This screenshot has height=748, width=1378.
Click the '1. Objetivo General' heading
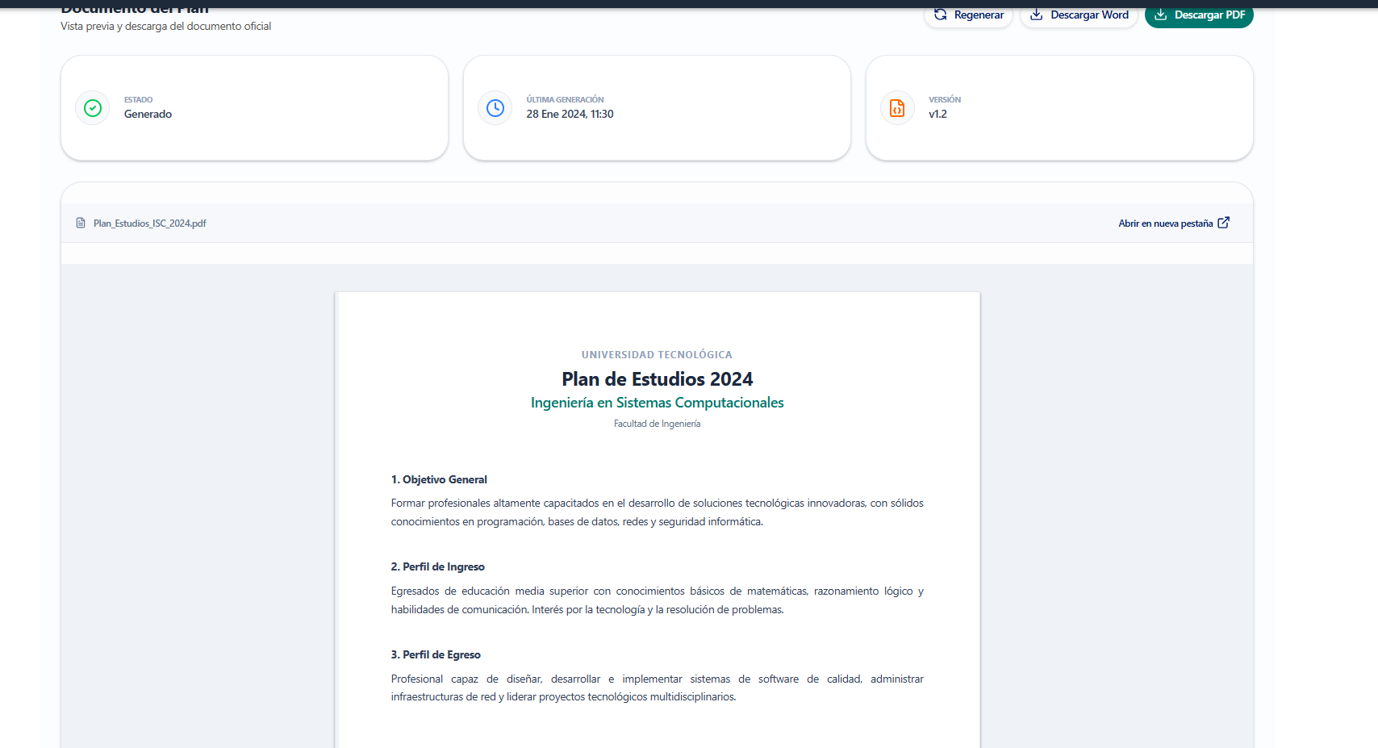point(439,479)
